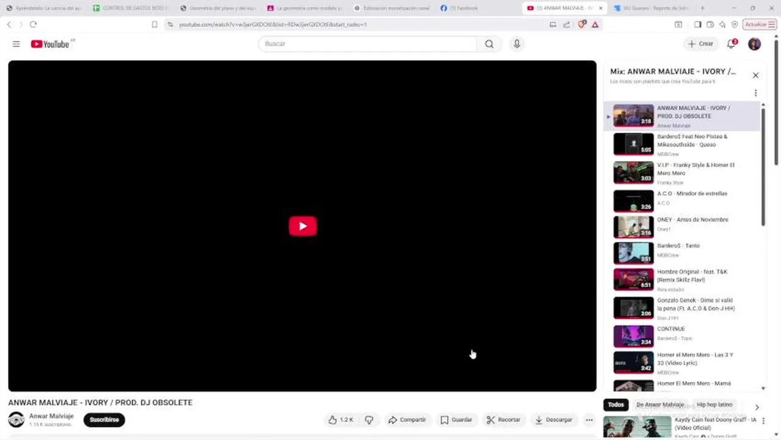Open the account avatar menu
Viewport: 781px width, 440px height.
[755, 44]
